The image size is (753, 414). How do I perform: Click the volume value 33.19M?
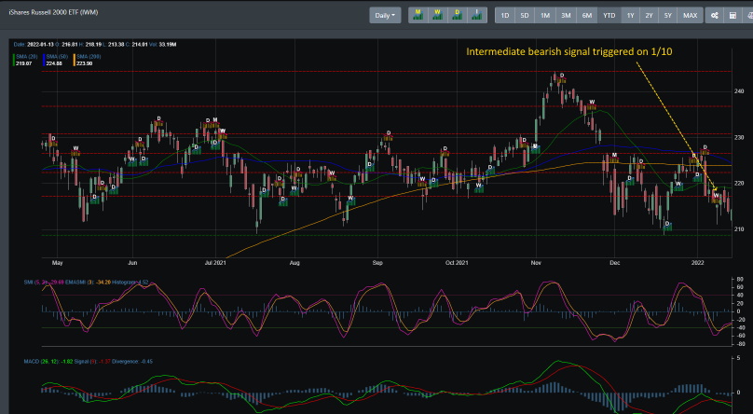167,44
